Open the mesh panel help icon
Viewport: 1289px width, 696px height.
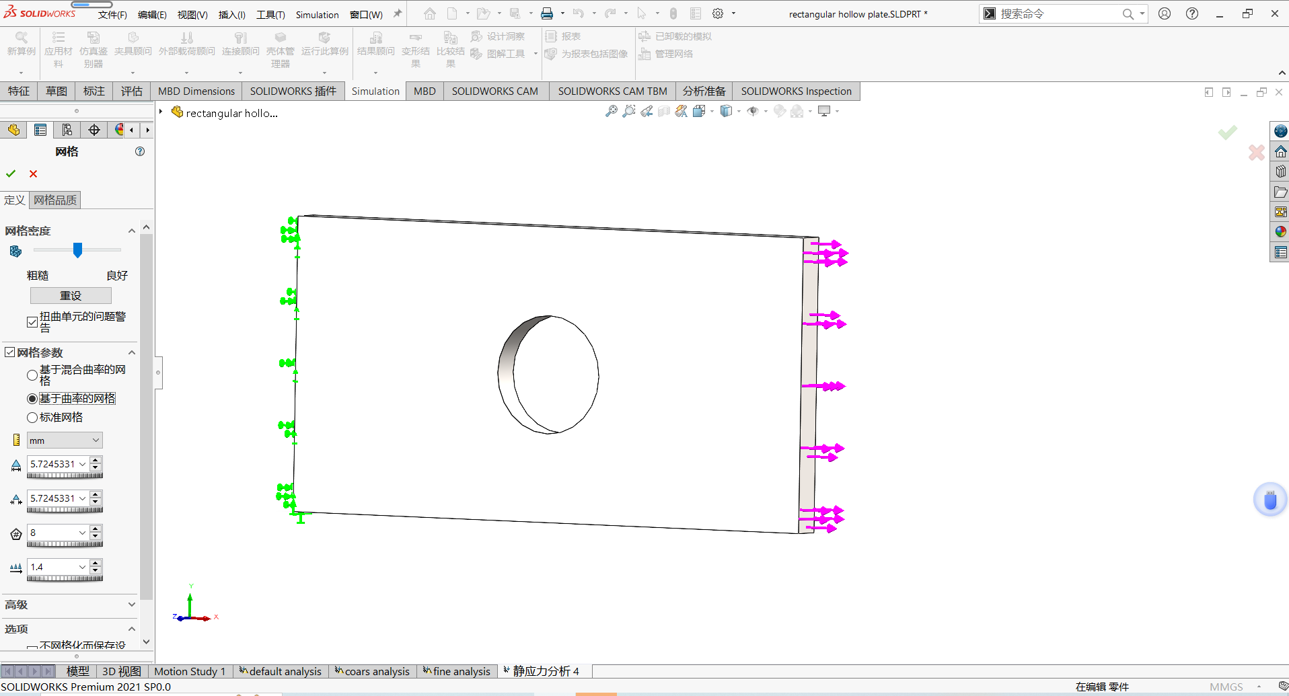[x=140, y=151]
